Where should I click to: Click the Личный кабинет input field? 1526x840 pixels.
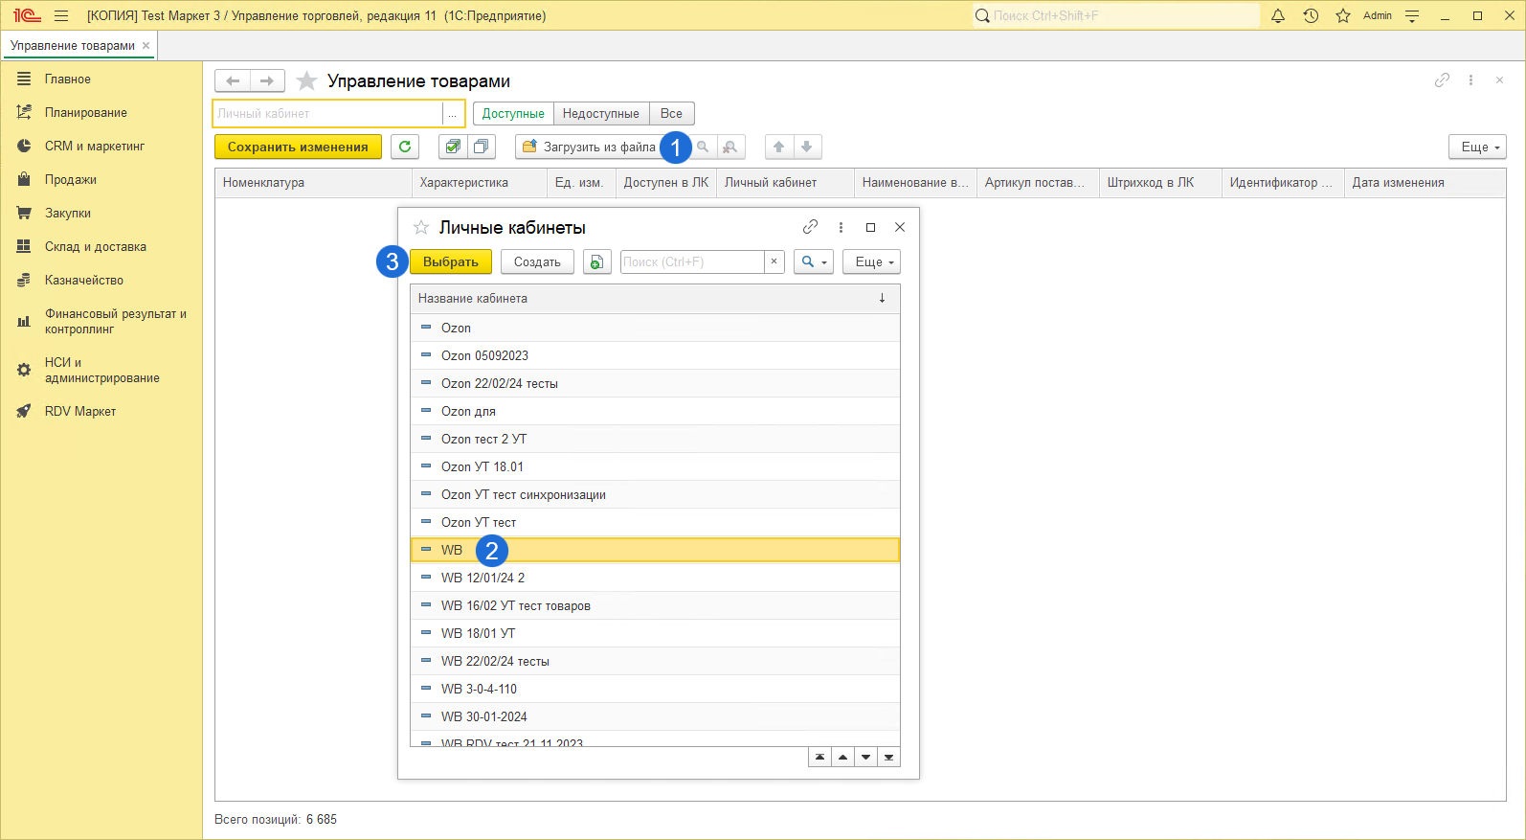(x=327, y=113)
